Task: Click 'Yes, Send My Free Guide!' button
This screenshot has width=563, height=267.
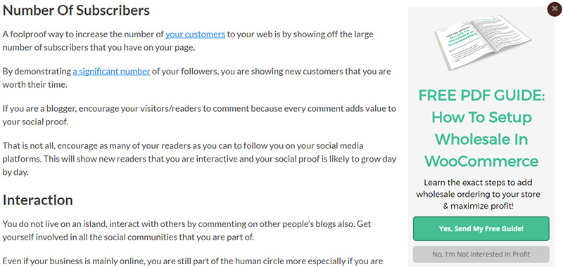Action: 481,228
